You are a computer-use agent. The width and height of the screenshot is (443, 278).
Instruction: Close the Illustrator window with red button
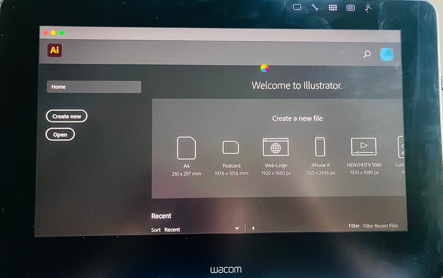pos(46,33)
